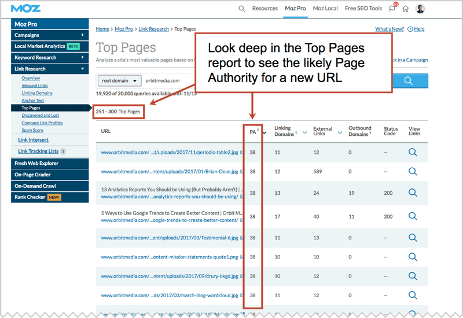
Task: Select the Moz Pro top tab
Action: (x=295, y=9)
